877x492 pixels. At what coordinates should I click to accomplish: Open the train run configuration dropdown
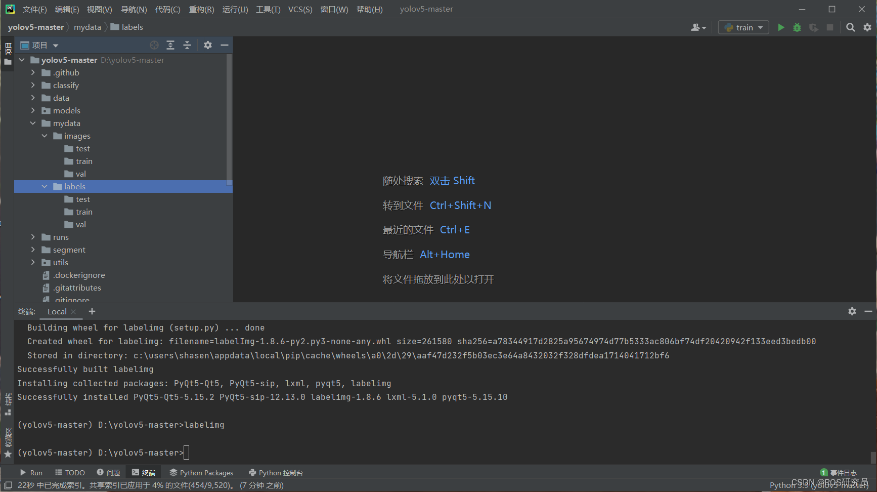pyautogui.click(x=743, y=27)
